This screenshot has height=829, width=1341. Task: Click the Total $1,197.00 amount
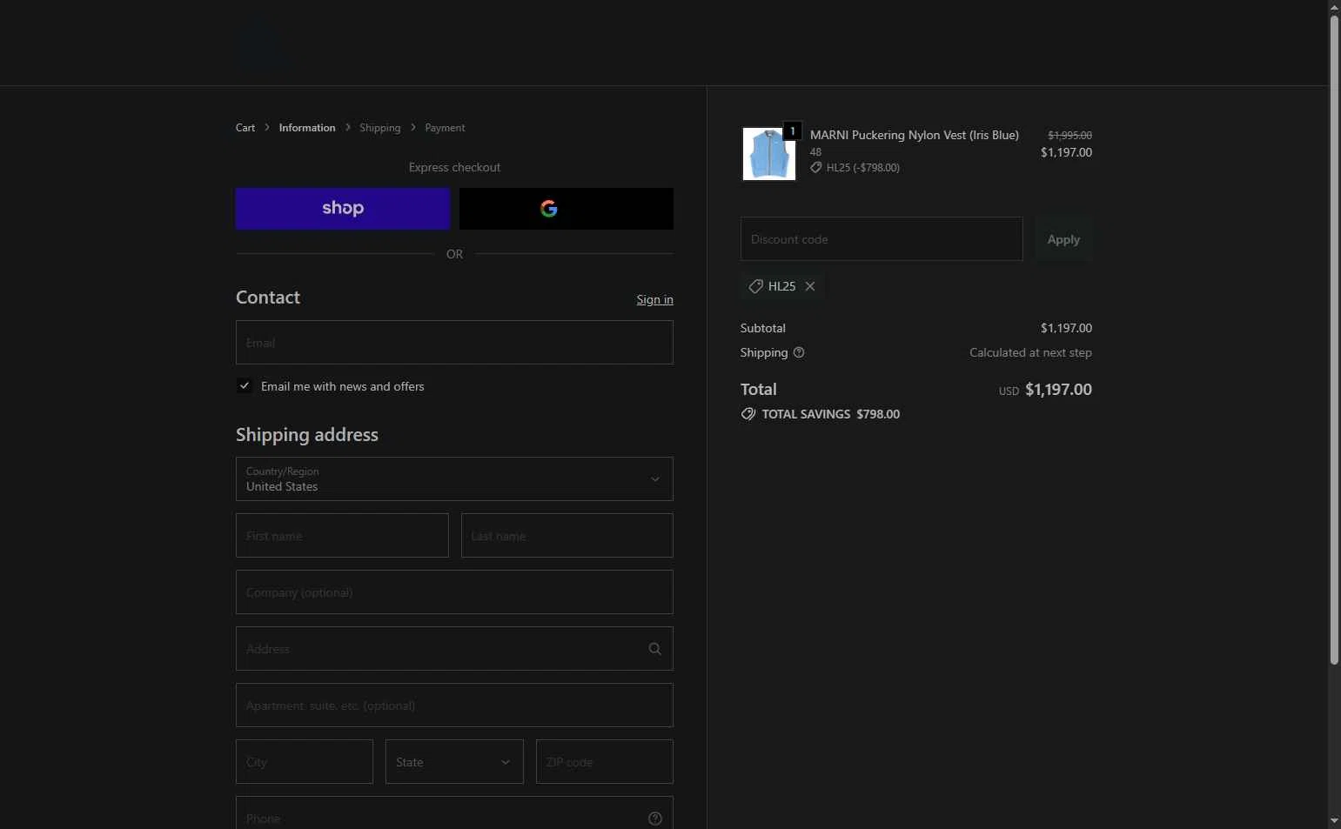1058,390
